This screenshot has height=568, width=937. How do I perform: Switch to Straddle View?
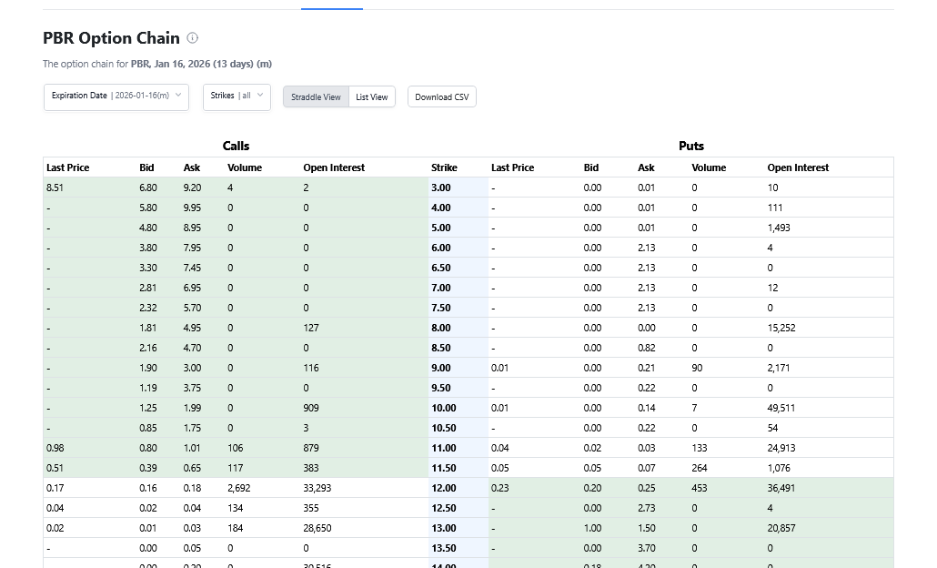click(x=316, y=97)
